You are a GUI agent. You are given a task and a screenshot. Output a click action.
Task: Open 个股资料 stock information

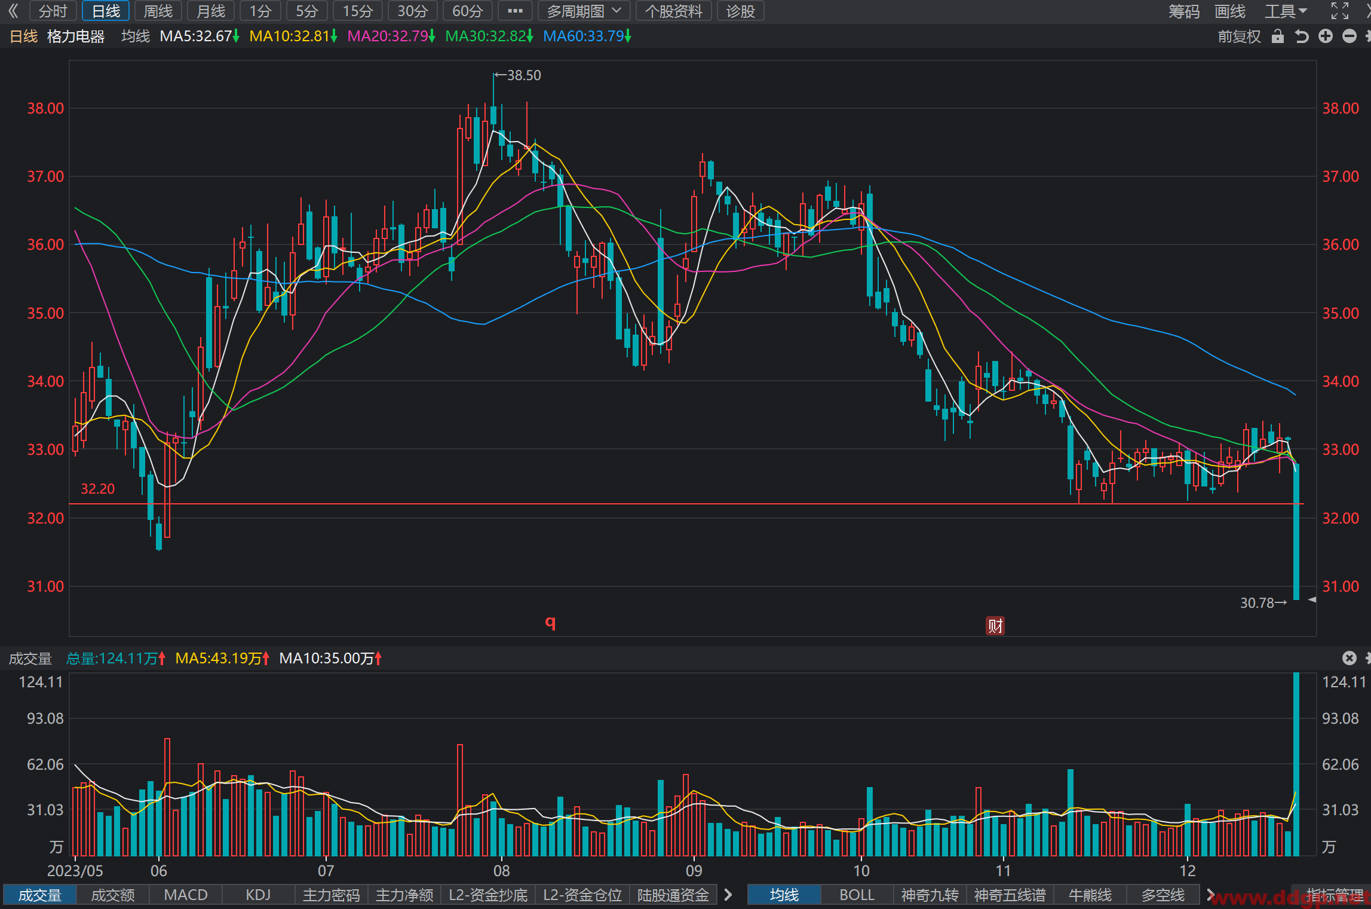pyautogui.click(x=674, y=11)
